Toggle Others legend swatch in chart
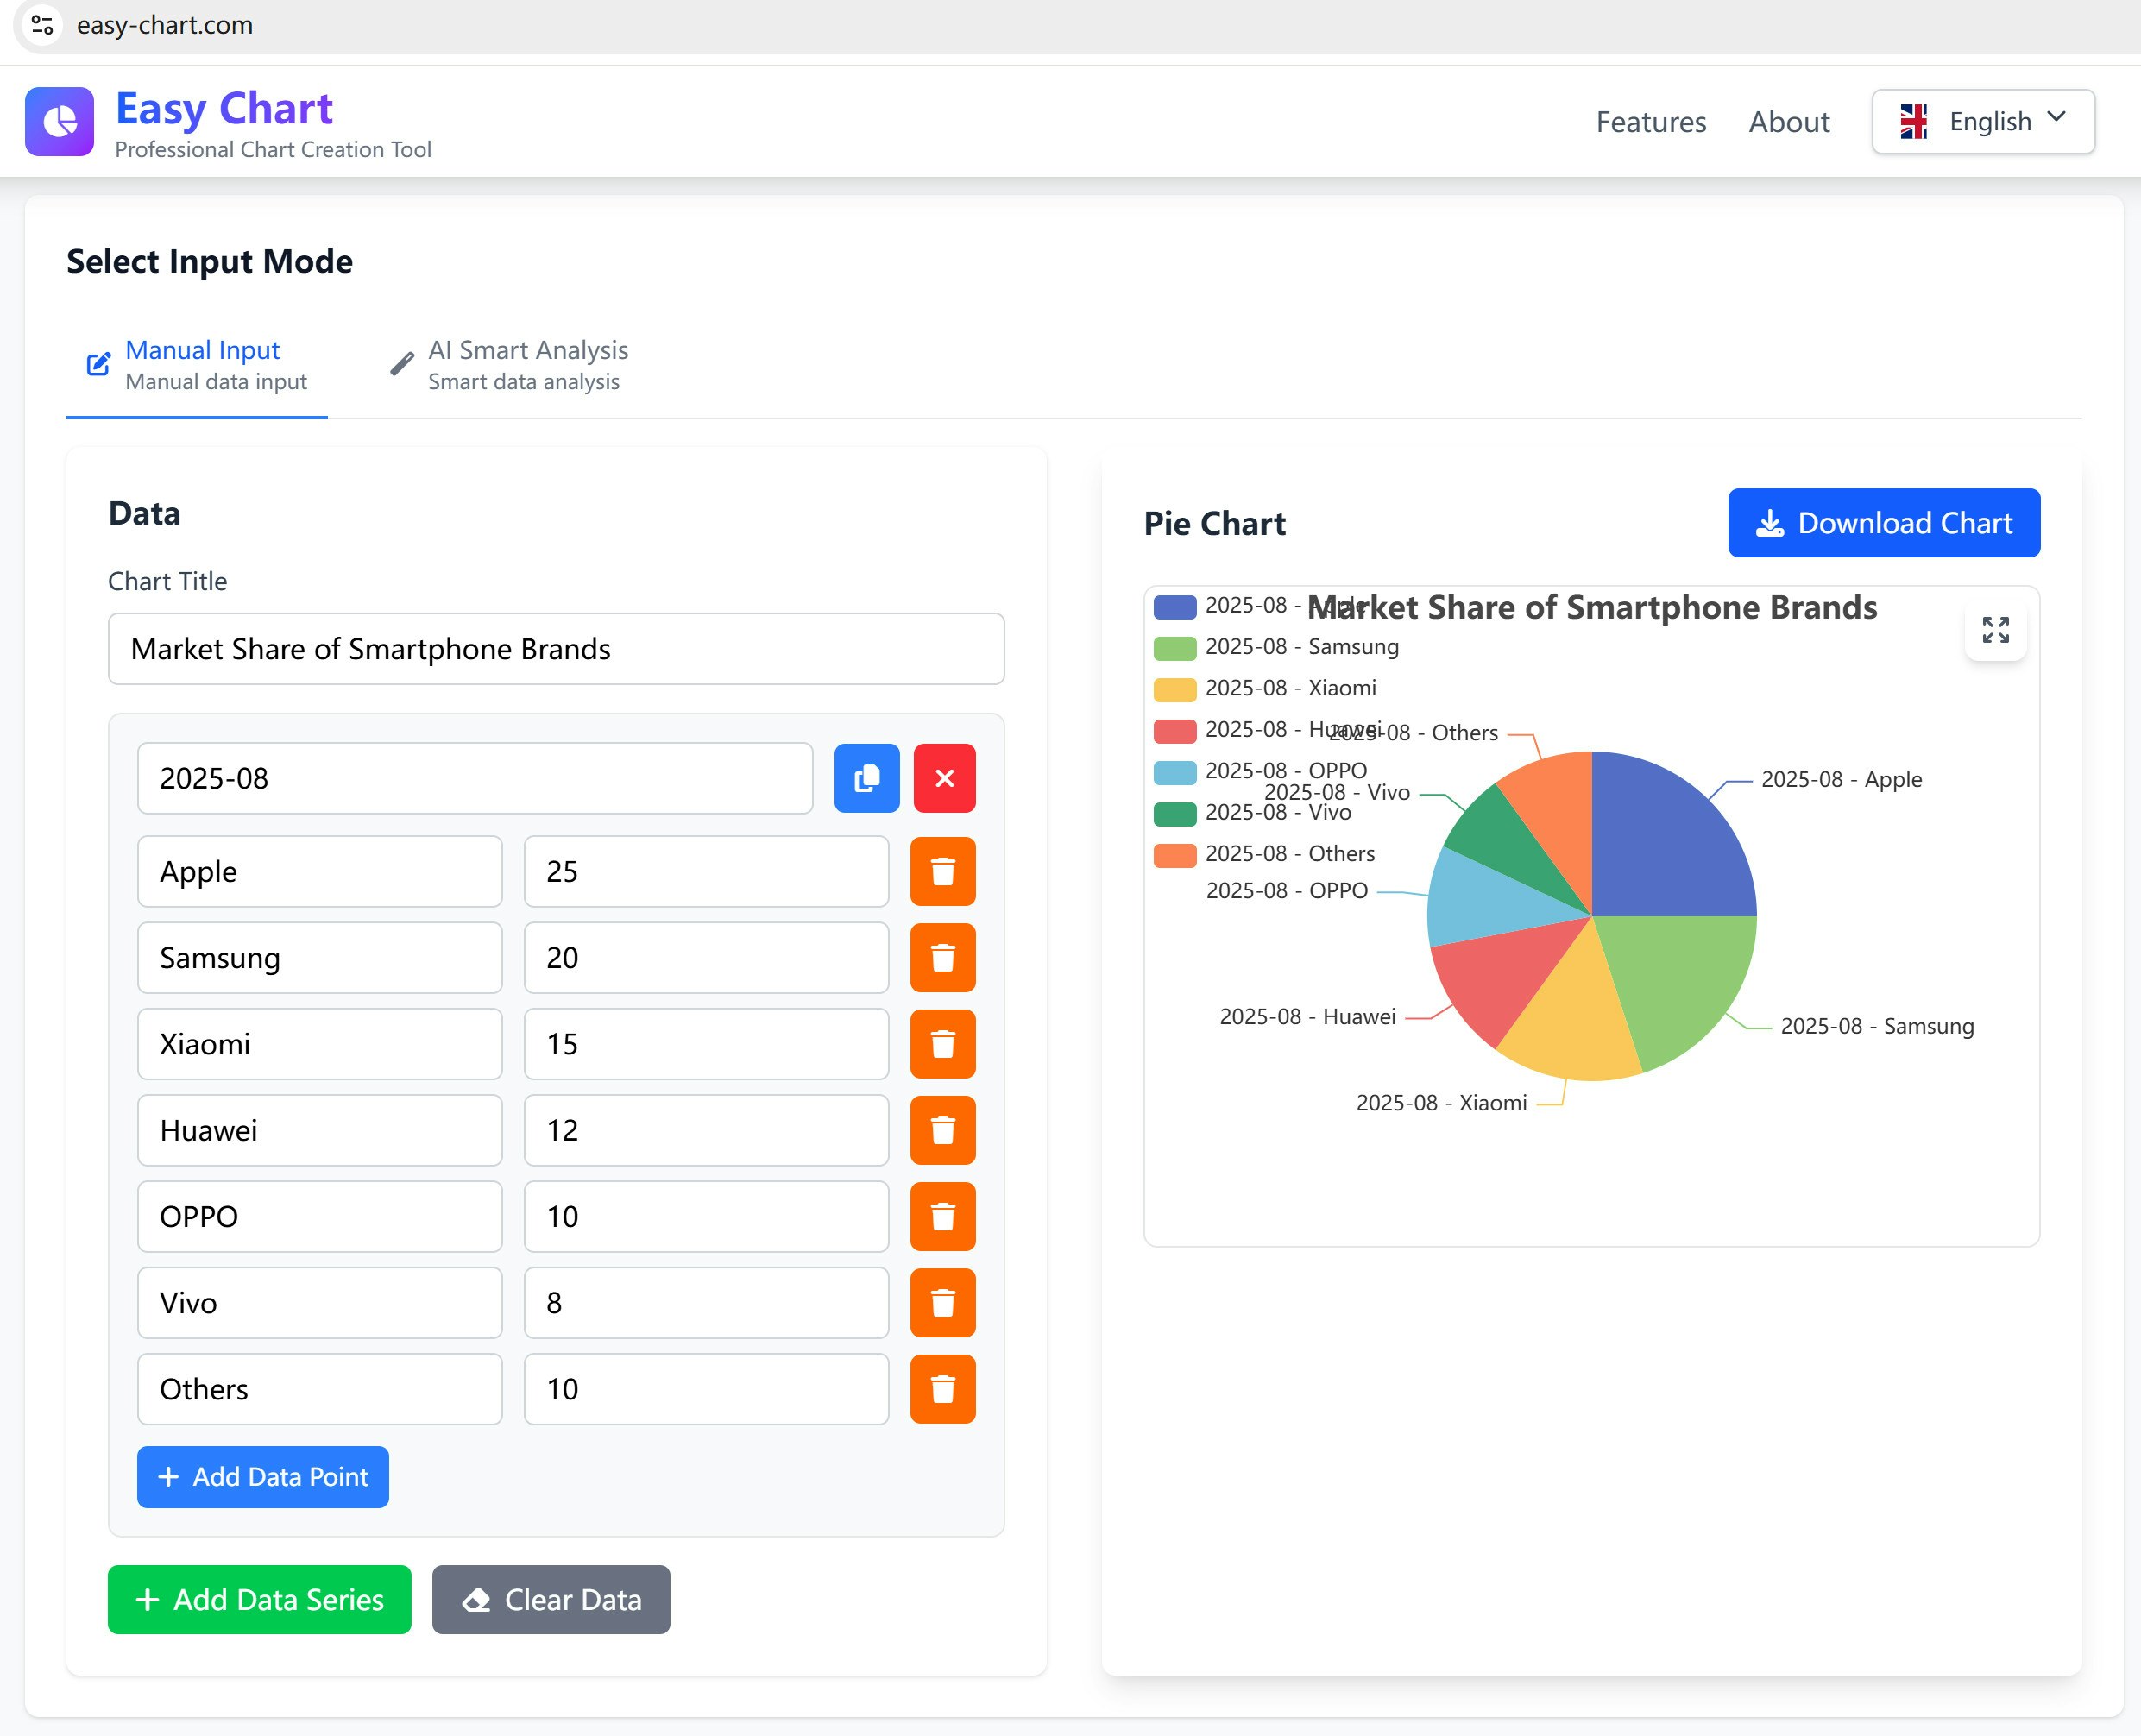This screenshot has height=1736, width=2141. point(1175,855)
